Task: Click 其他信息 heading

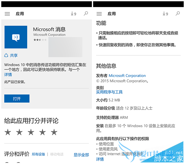Action: click(x=106, y=66)
